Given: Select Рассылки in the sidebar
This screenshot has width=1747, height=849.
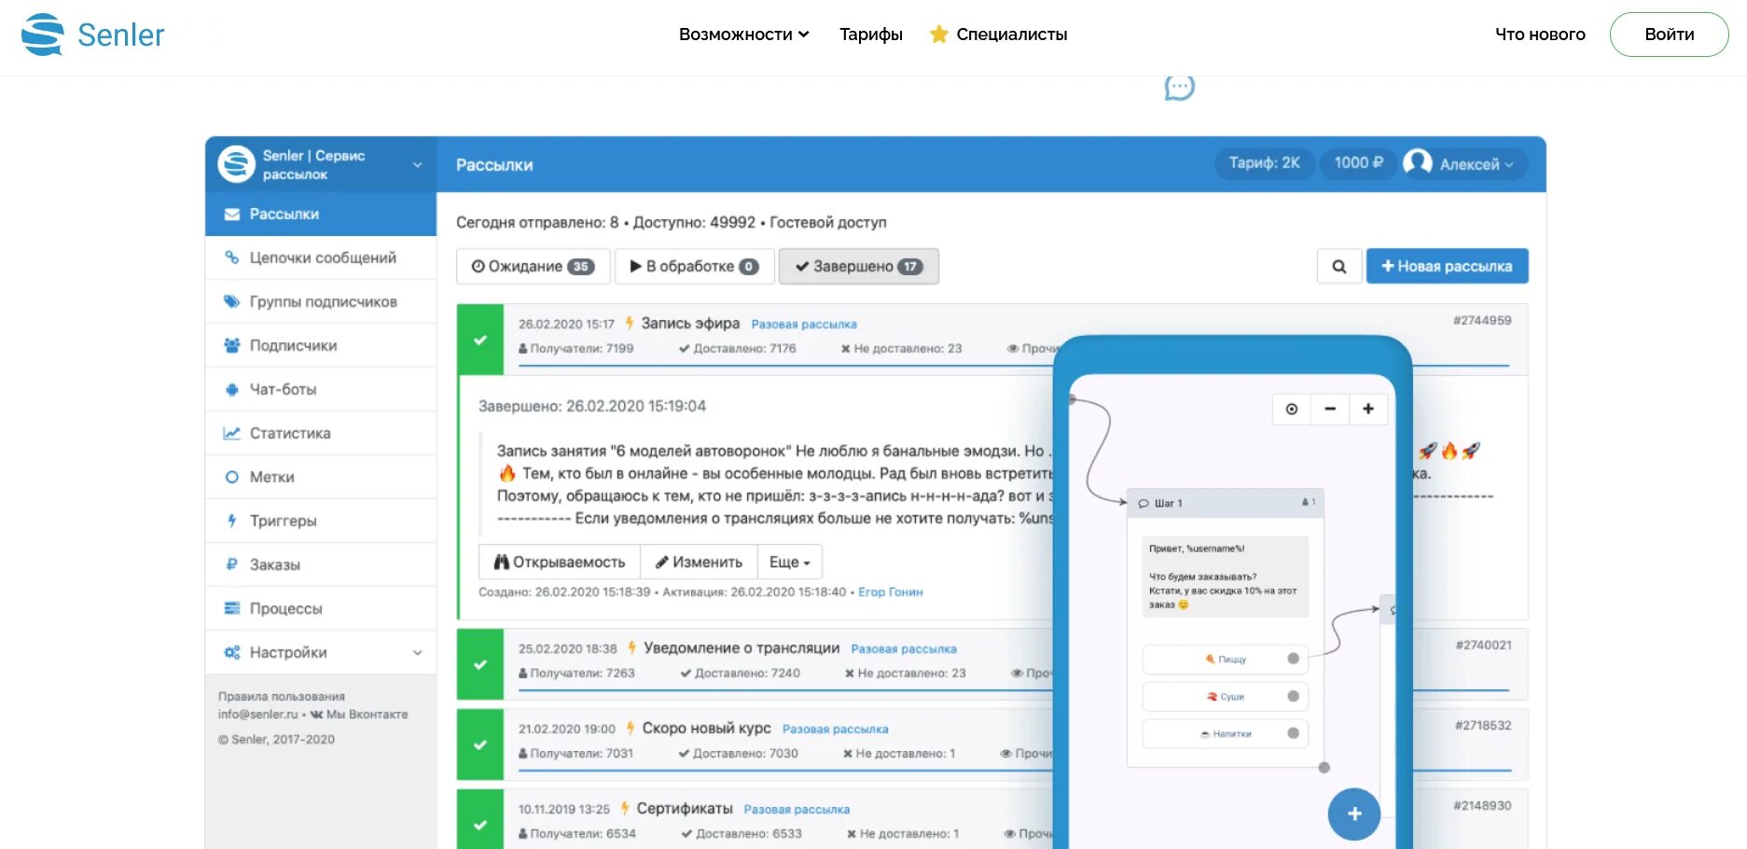Looking at the screenshot, I should point(321,214).
